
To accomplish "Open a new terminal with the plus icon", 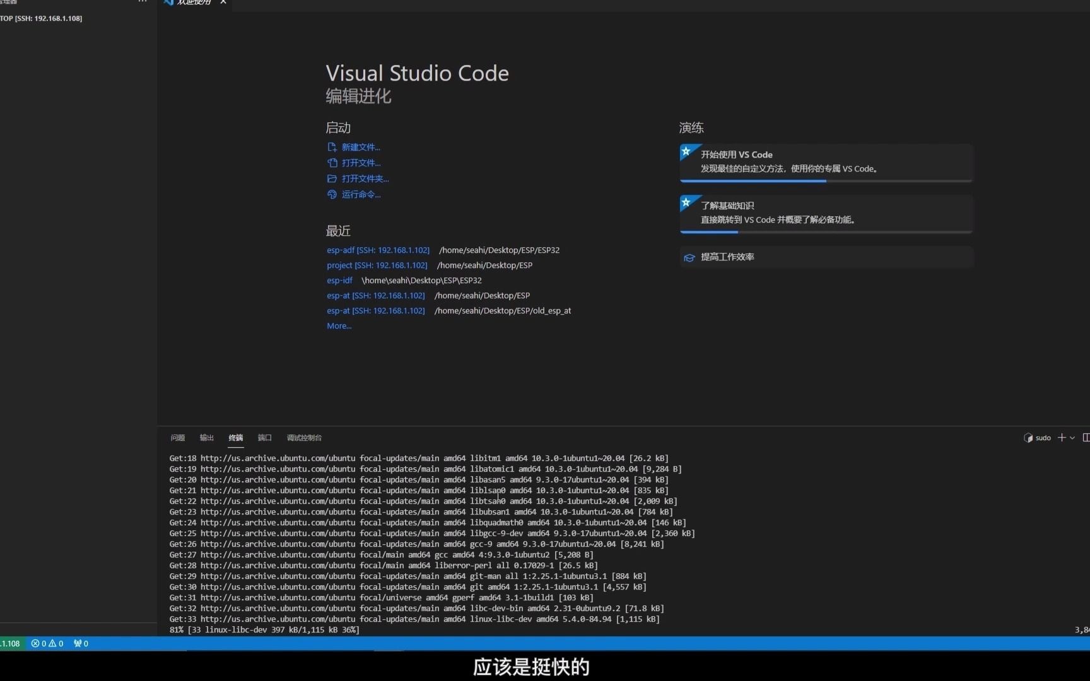I will (1062, 438).
